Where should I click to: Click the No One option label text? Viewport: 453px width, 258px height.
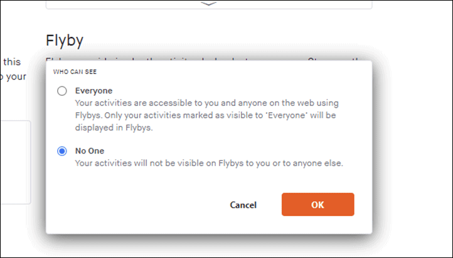90,151
